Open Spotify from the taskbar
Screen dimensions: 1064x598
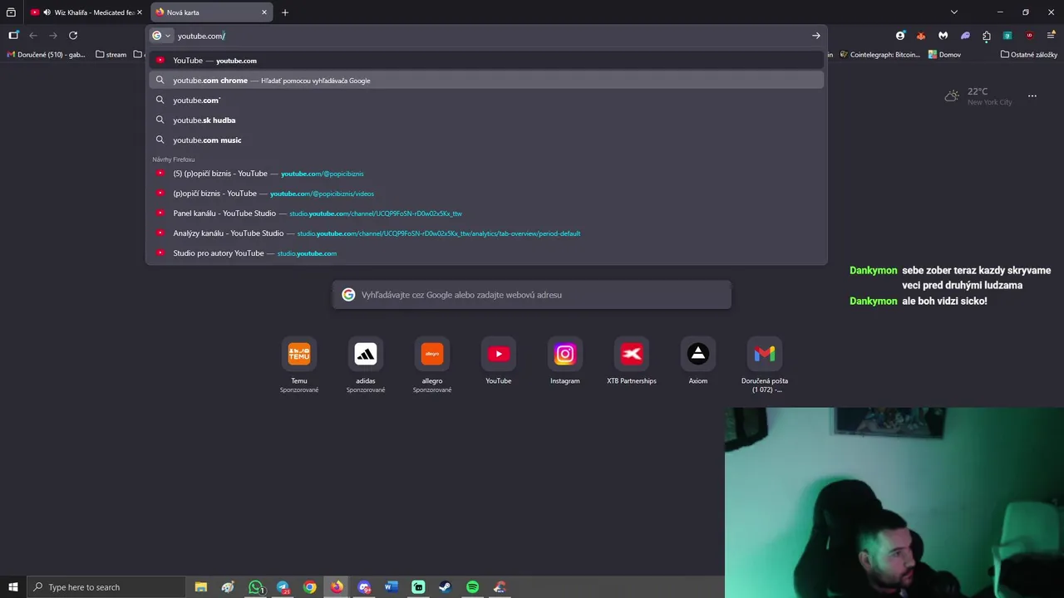point(473,587)
